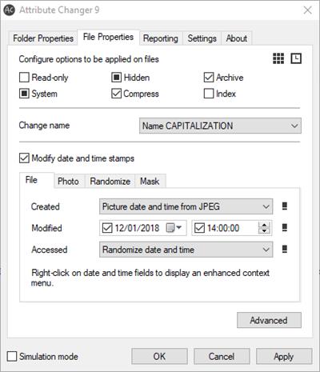Click the small icon beside the Accessed row
320x372 pixels.
285,250
